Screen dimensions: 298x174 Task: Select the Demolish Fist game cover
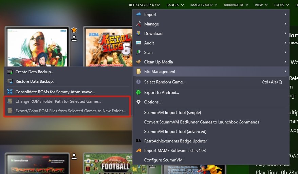pyautogui.click(x=37, y=164)
